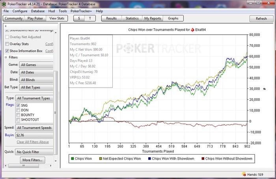Click the sidebar horizontal scrollbar thumb
The width and height of the screenshot is (276, 179).
(23, 166)
